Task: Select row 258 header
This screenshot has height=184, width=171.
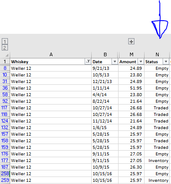Action: click(x=5, y=173)
